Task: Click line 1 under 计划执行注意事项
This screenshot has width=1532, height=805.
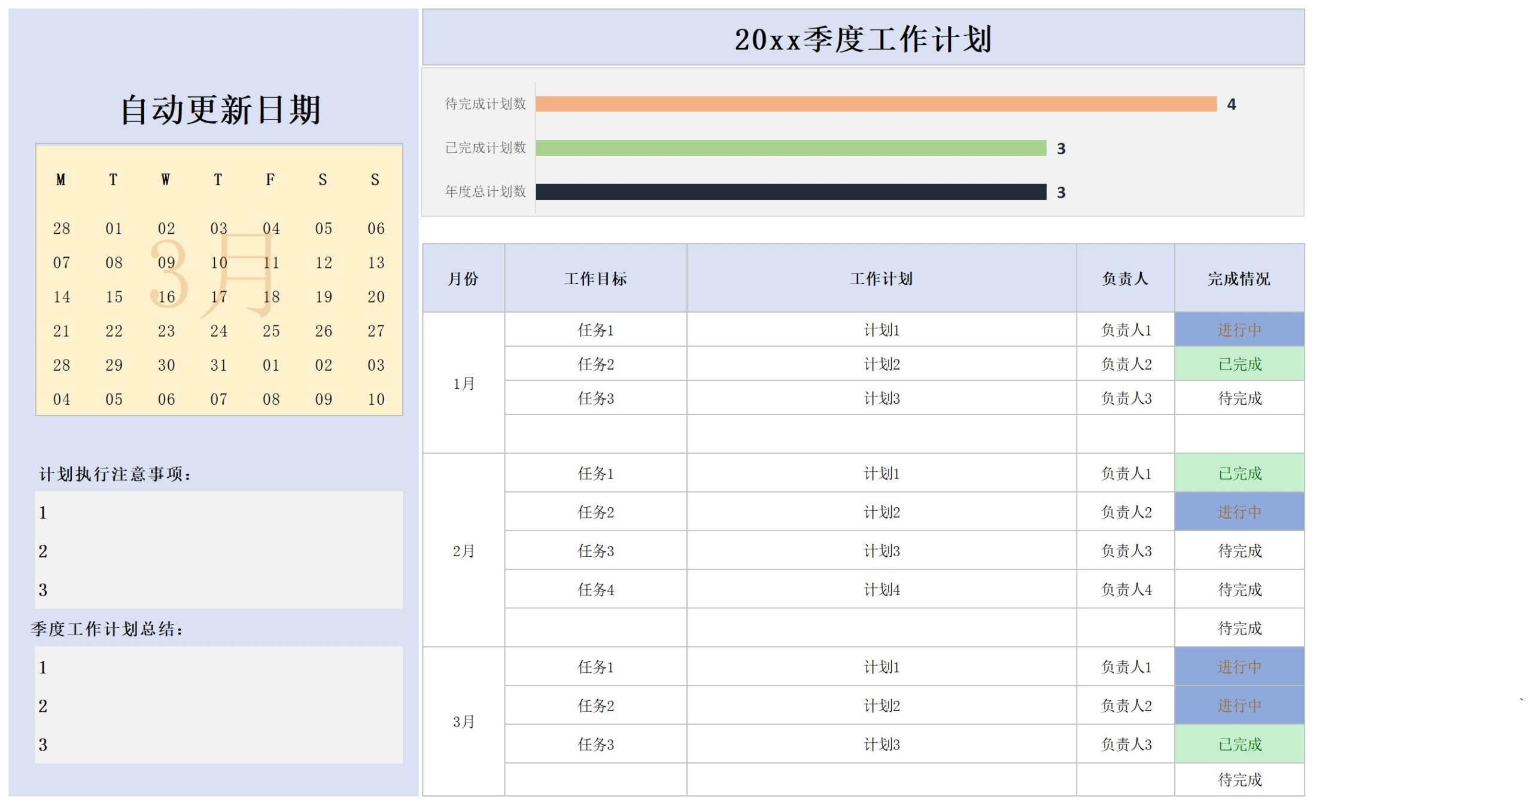Action: 218,512
